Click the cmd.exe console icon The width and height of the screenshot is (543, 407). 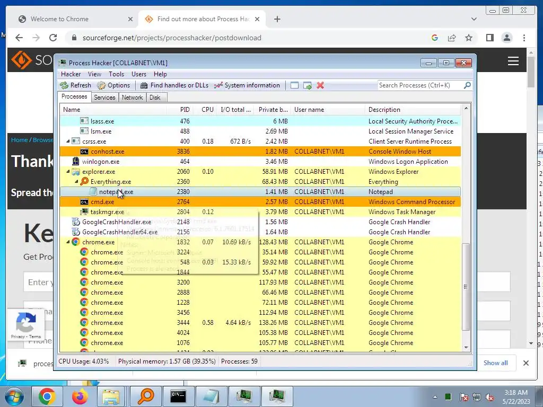(84, 202)
